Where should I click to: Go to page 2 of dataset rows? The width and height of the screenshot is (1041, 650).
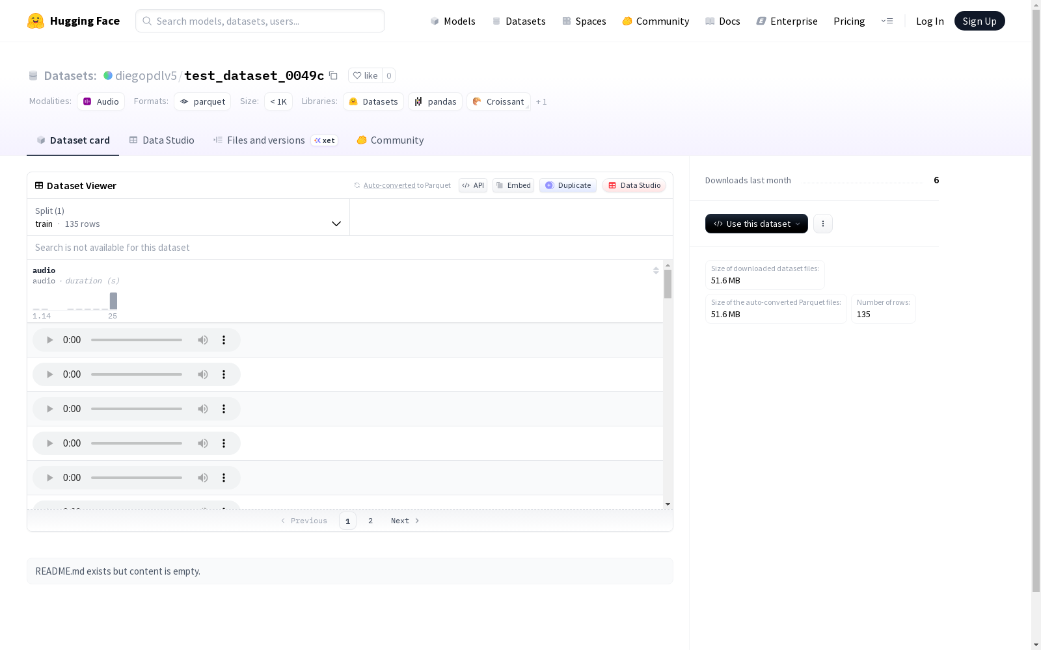370,521
